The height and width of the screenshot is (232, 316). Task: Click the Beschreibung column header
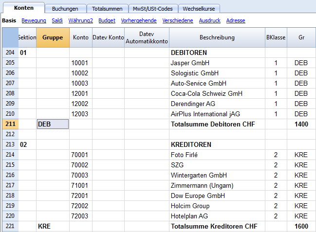pyautogui.click(x=217, y=37)
